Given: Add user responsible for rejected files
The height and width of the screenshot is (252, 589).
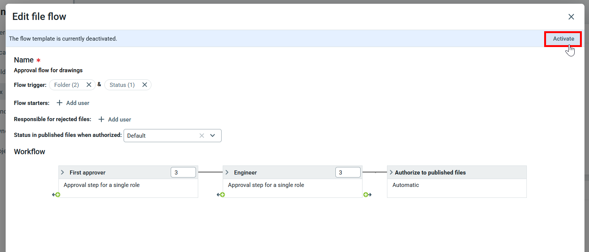Looking at the screenshot, I should pos(115,120).
